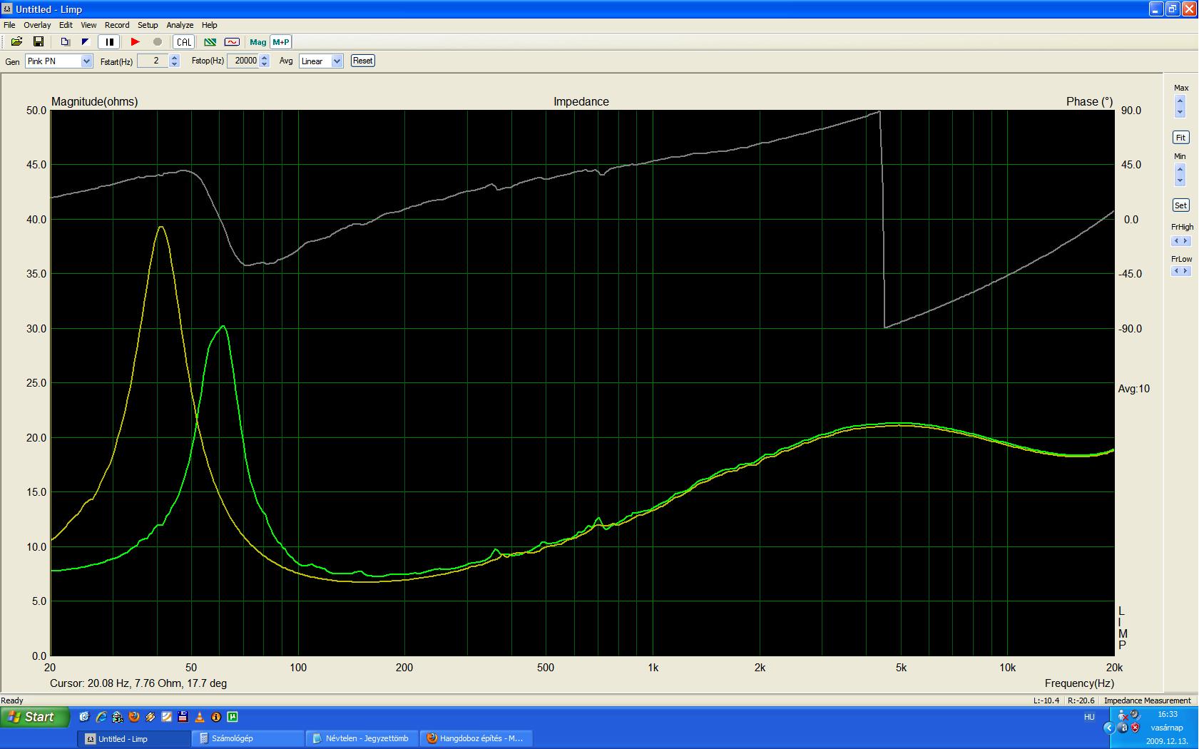
Task: Click the red shield security tray icon
Action: 1135,728
